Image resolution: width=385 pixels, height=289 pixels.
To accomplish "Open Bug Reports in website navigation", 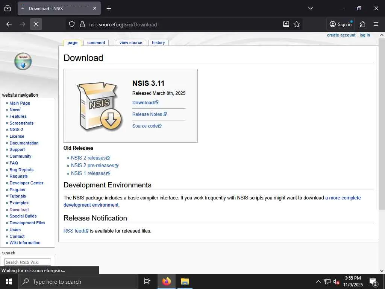I will (x=21, y=170).
